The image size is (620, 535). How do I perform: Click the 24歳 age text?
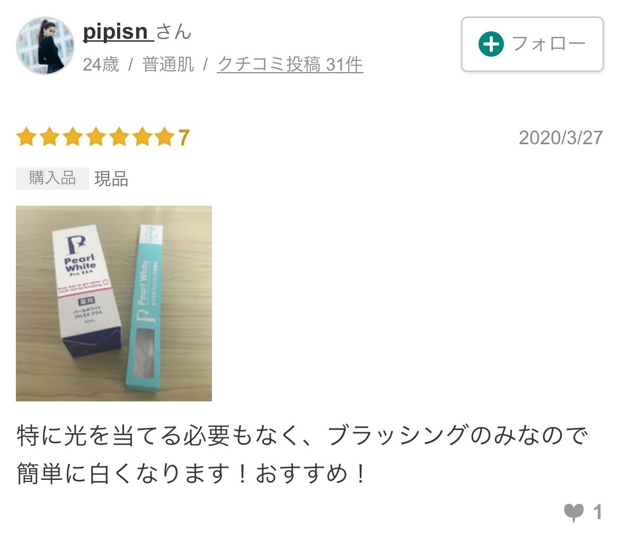pyautogui.click(x=101, y=65)
